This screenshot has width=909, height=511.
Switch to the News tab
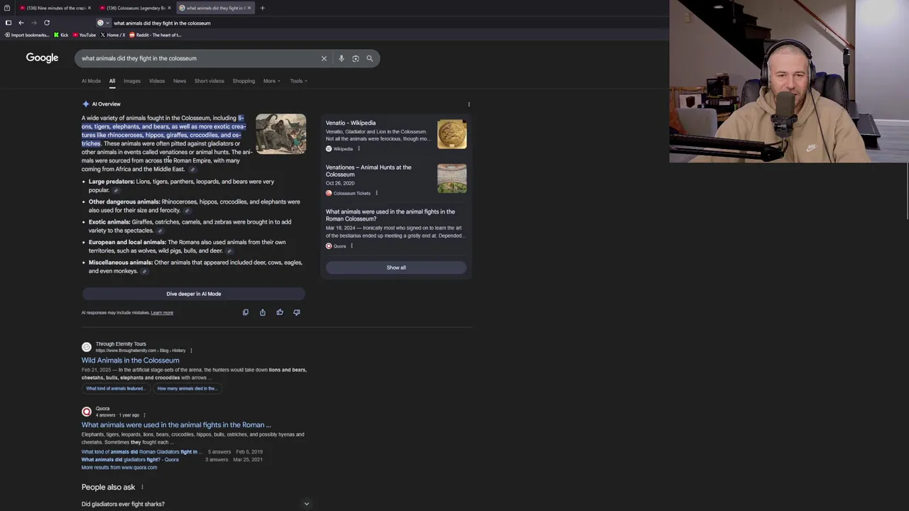[180, 81]
